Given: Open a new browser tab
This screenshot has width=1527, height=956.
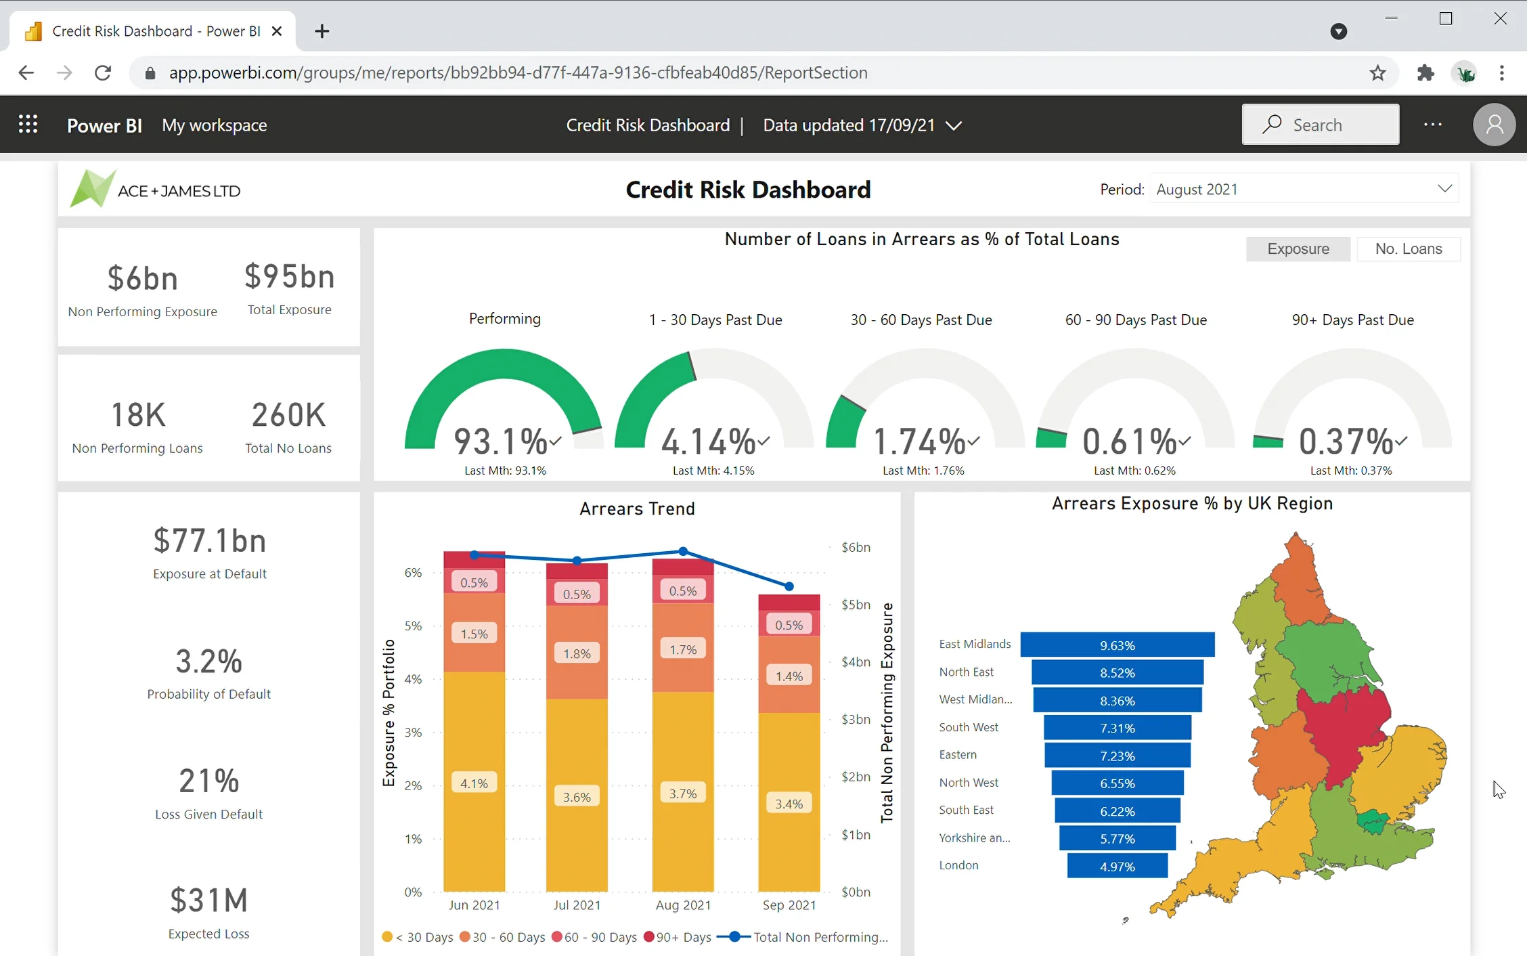Looking at the screenshot, I should point(322,30).
